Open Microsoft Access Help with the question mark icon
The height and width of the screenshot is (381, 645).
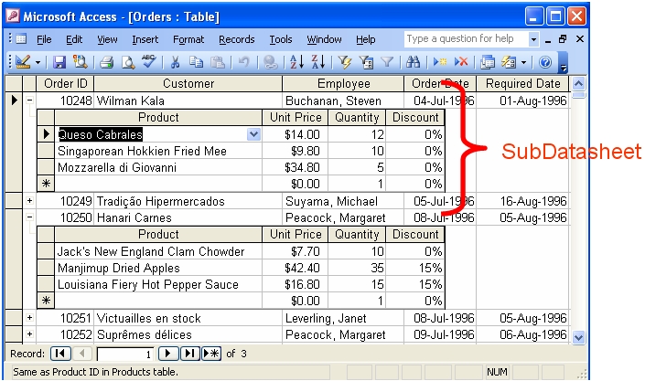545,62
